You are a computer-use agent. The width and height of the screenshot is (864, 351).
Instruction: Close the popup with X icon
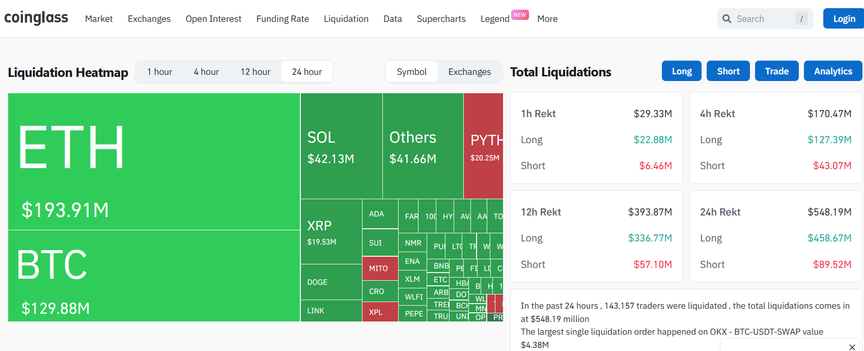click(852, 347)
